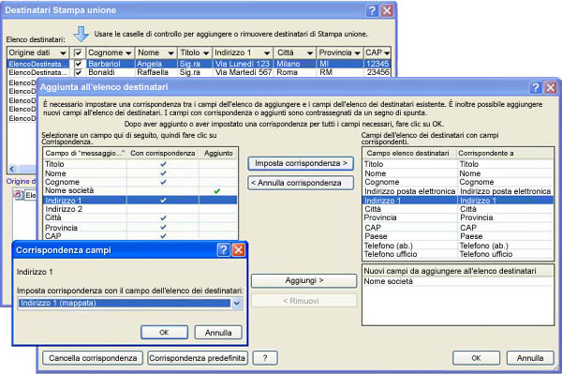The height and width of the screenshot is (374, 562).
Task: Click Cancella corrispondenza button
Action: tap(93, 358)
